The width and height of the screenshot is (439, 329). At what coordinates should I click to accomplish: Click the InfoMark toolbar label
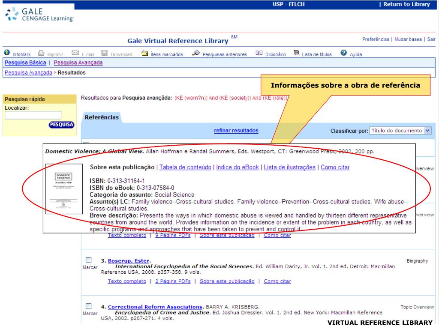21,54
